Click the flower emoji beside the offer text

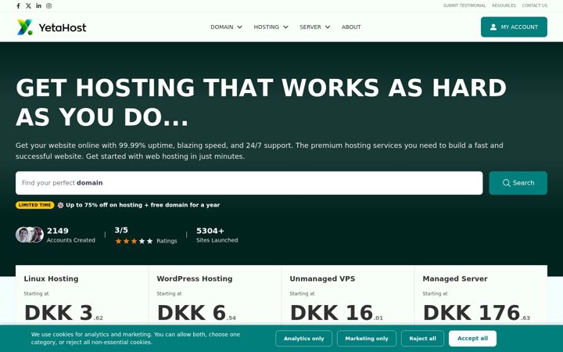tap(60, 205)
